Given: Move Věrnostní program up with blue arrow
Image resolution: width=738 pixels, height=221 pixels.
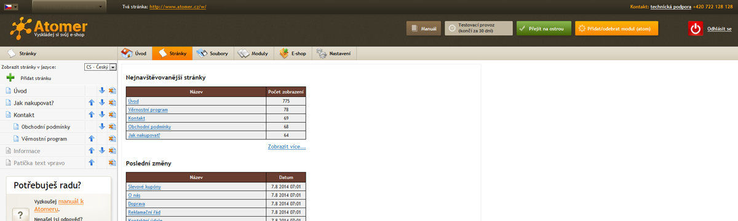Looking at the screenshot, I should click(x=91, y=139).
